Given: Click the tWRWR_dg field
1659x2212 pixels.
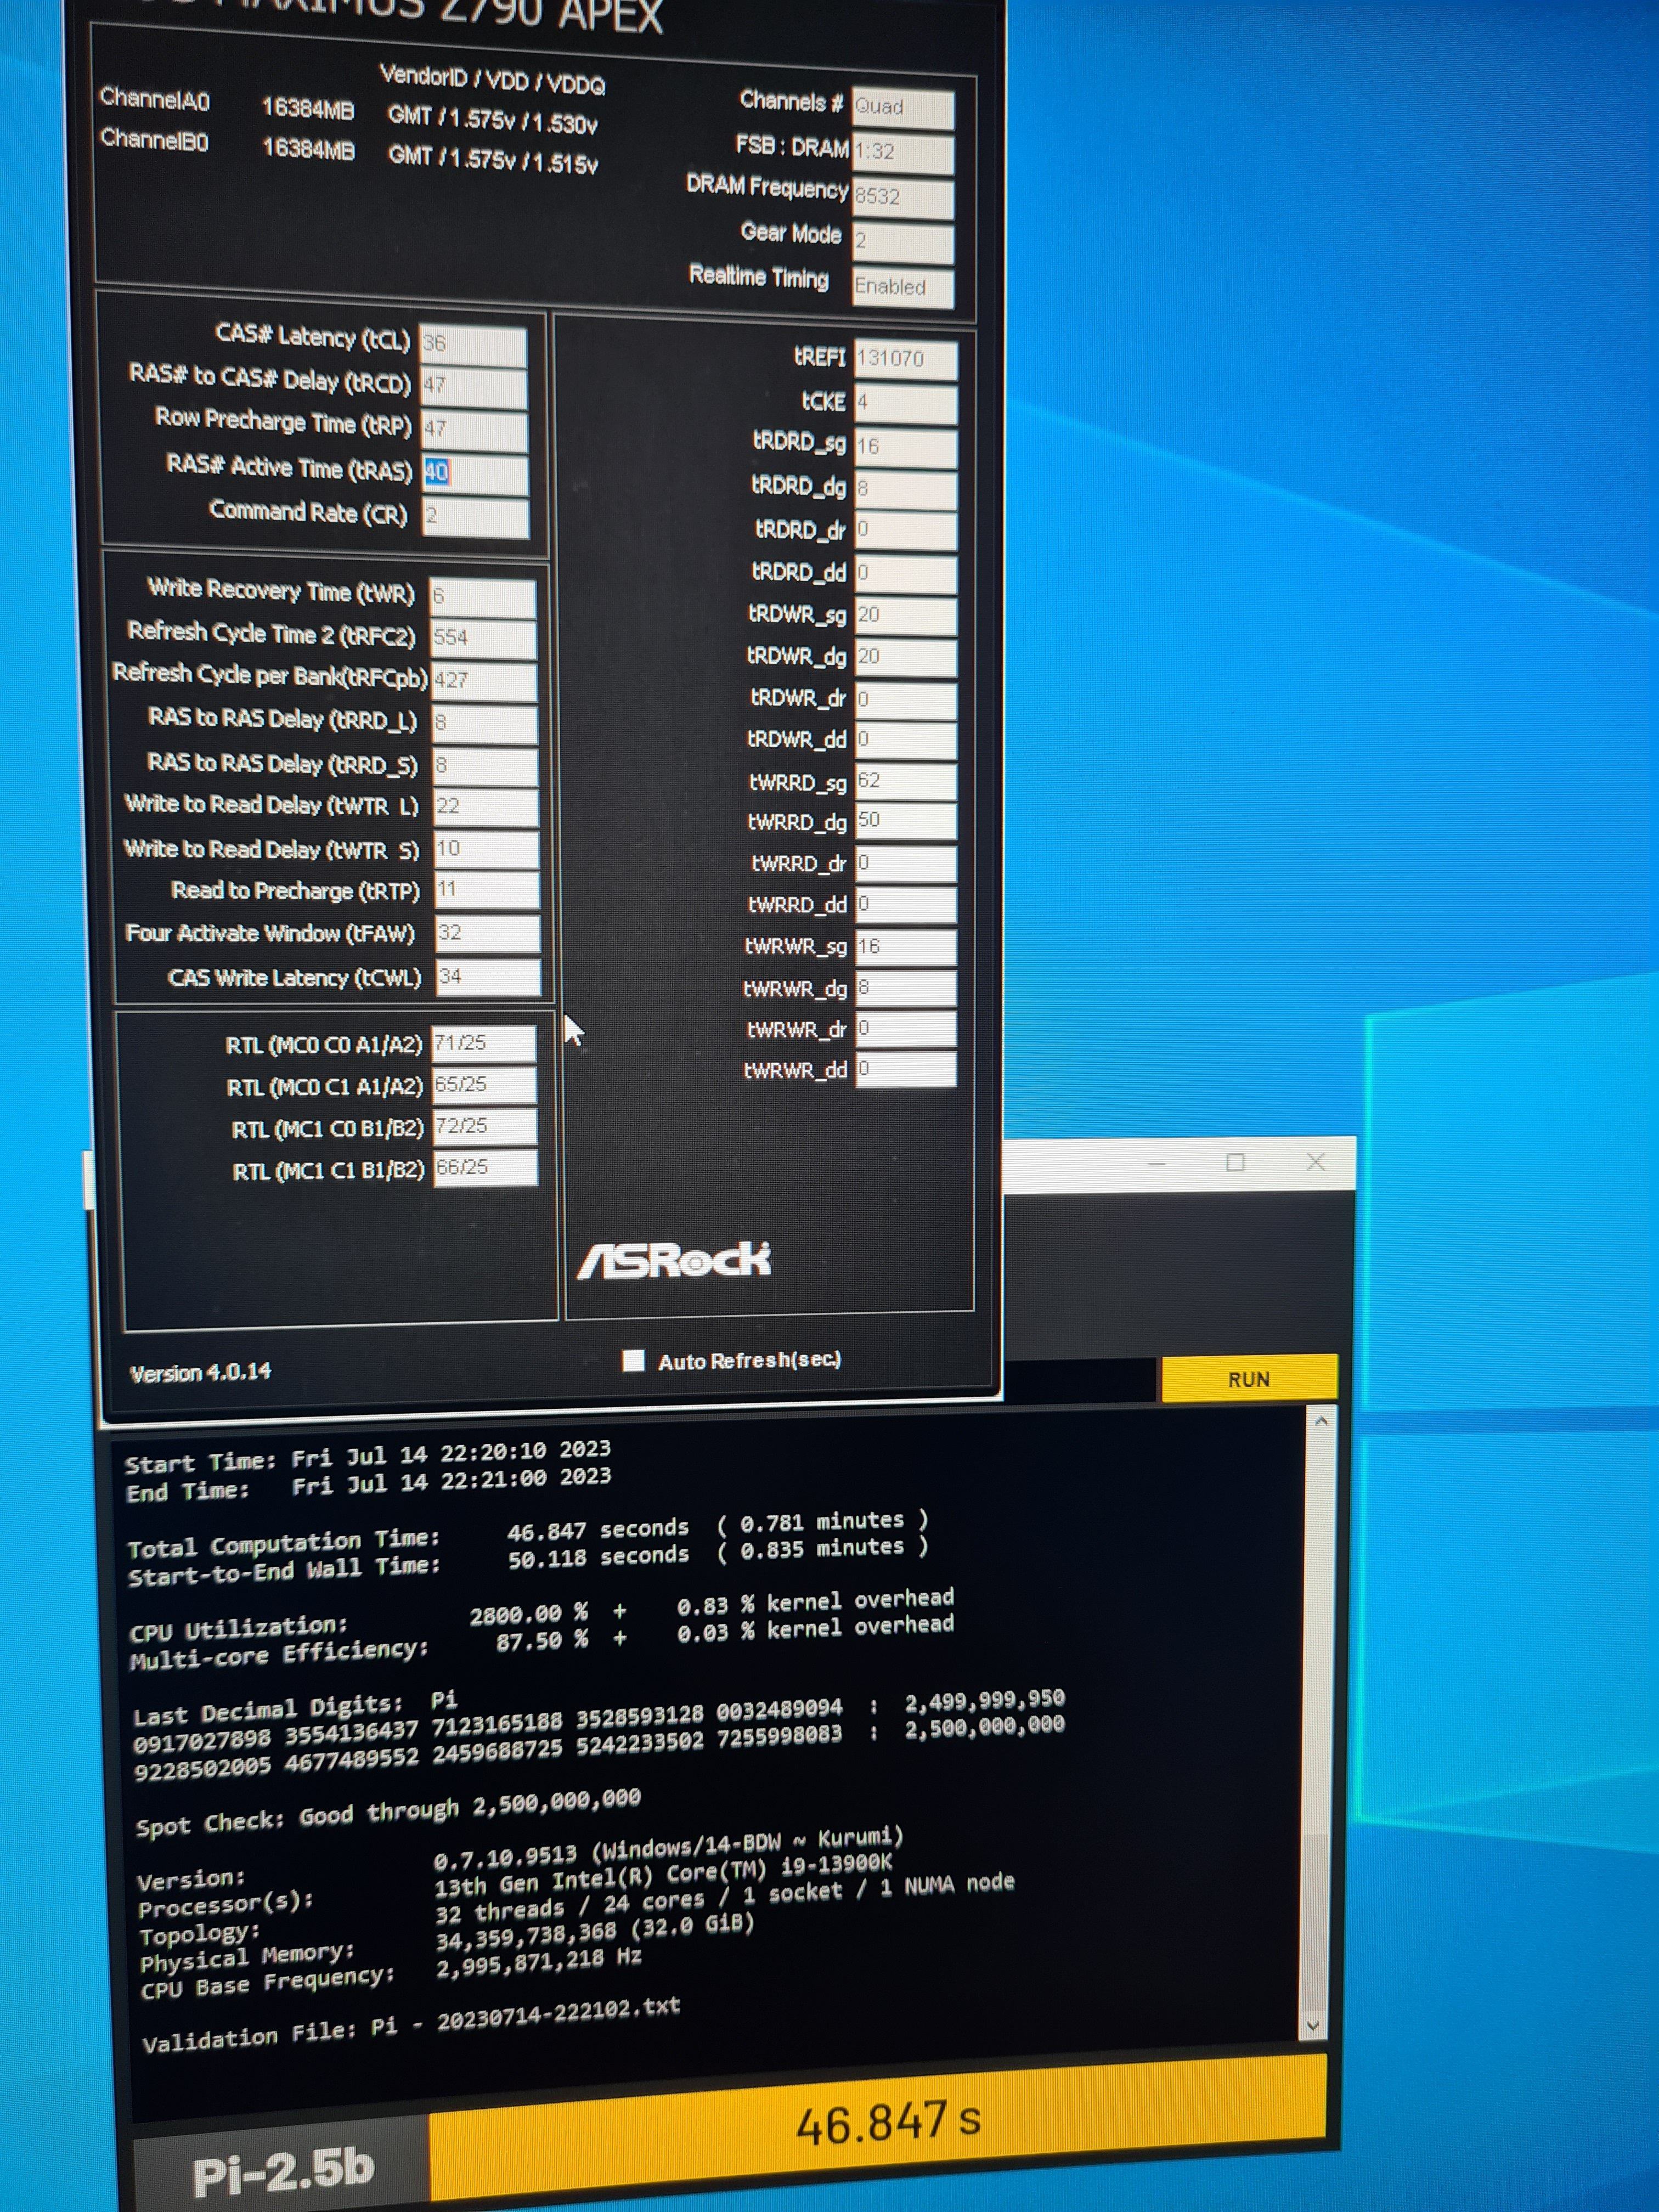Looking at the screenshot, I should [905, 989].
